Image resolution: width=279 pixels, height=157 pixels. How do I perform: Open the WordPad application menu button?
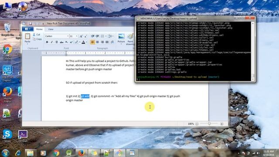(27, 29)
